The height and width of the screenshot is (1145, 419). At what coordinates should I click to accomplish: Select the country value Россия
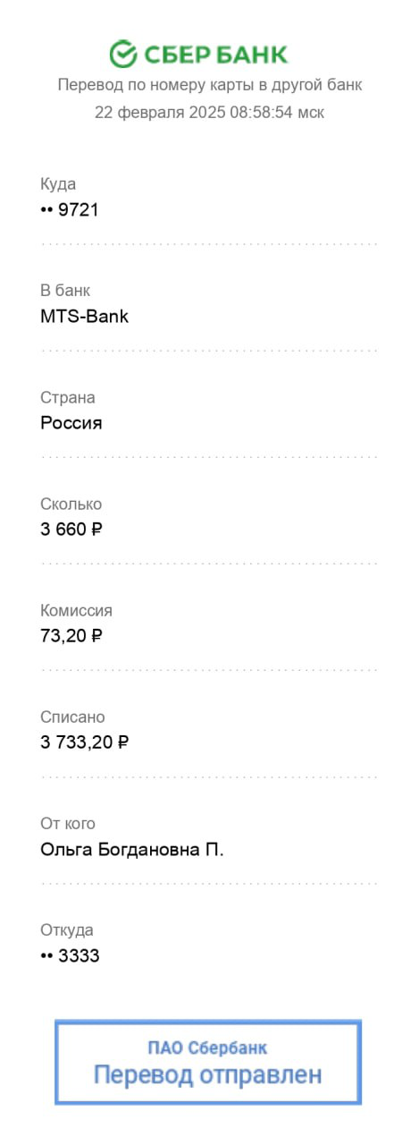tap(71, 423)
